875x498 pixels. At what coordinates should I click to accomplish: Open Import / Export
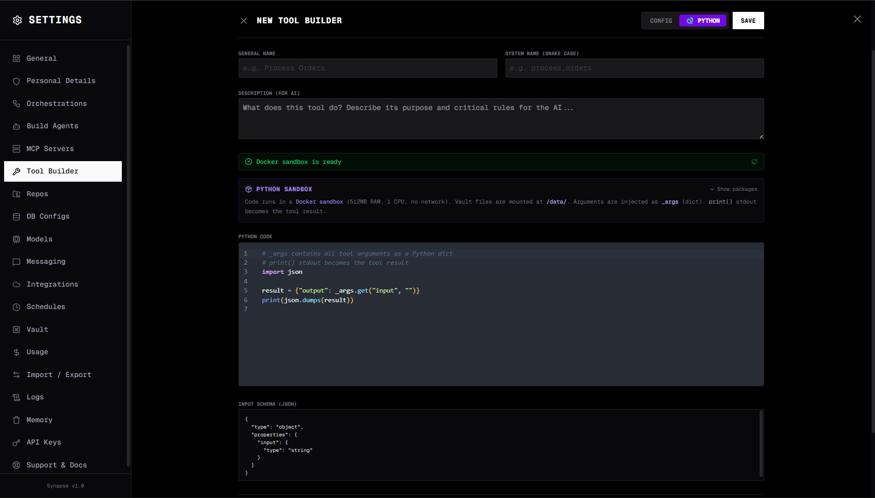point(63,375)
